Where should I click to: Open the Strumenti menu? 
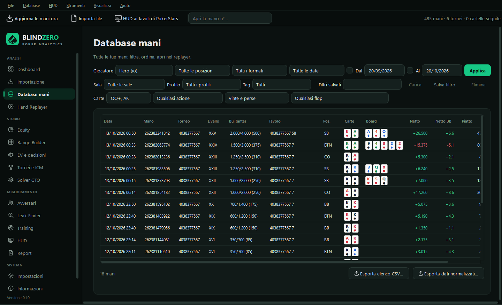(76, 6)
